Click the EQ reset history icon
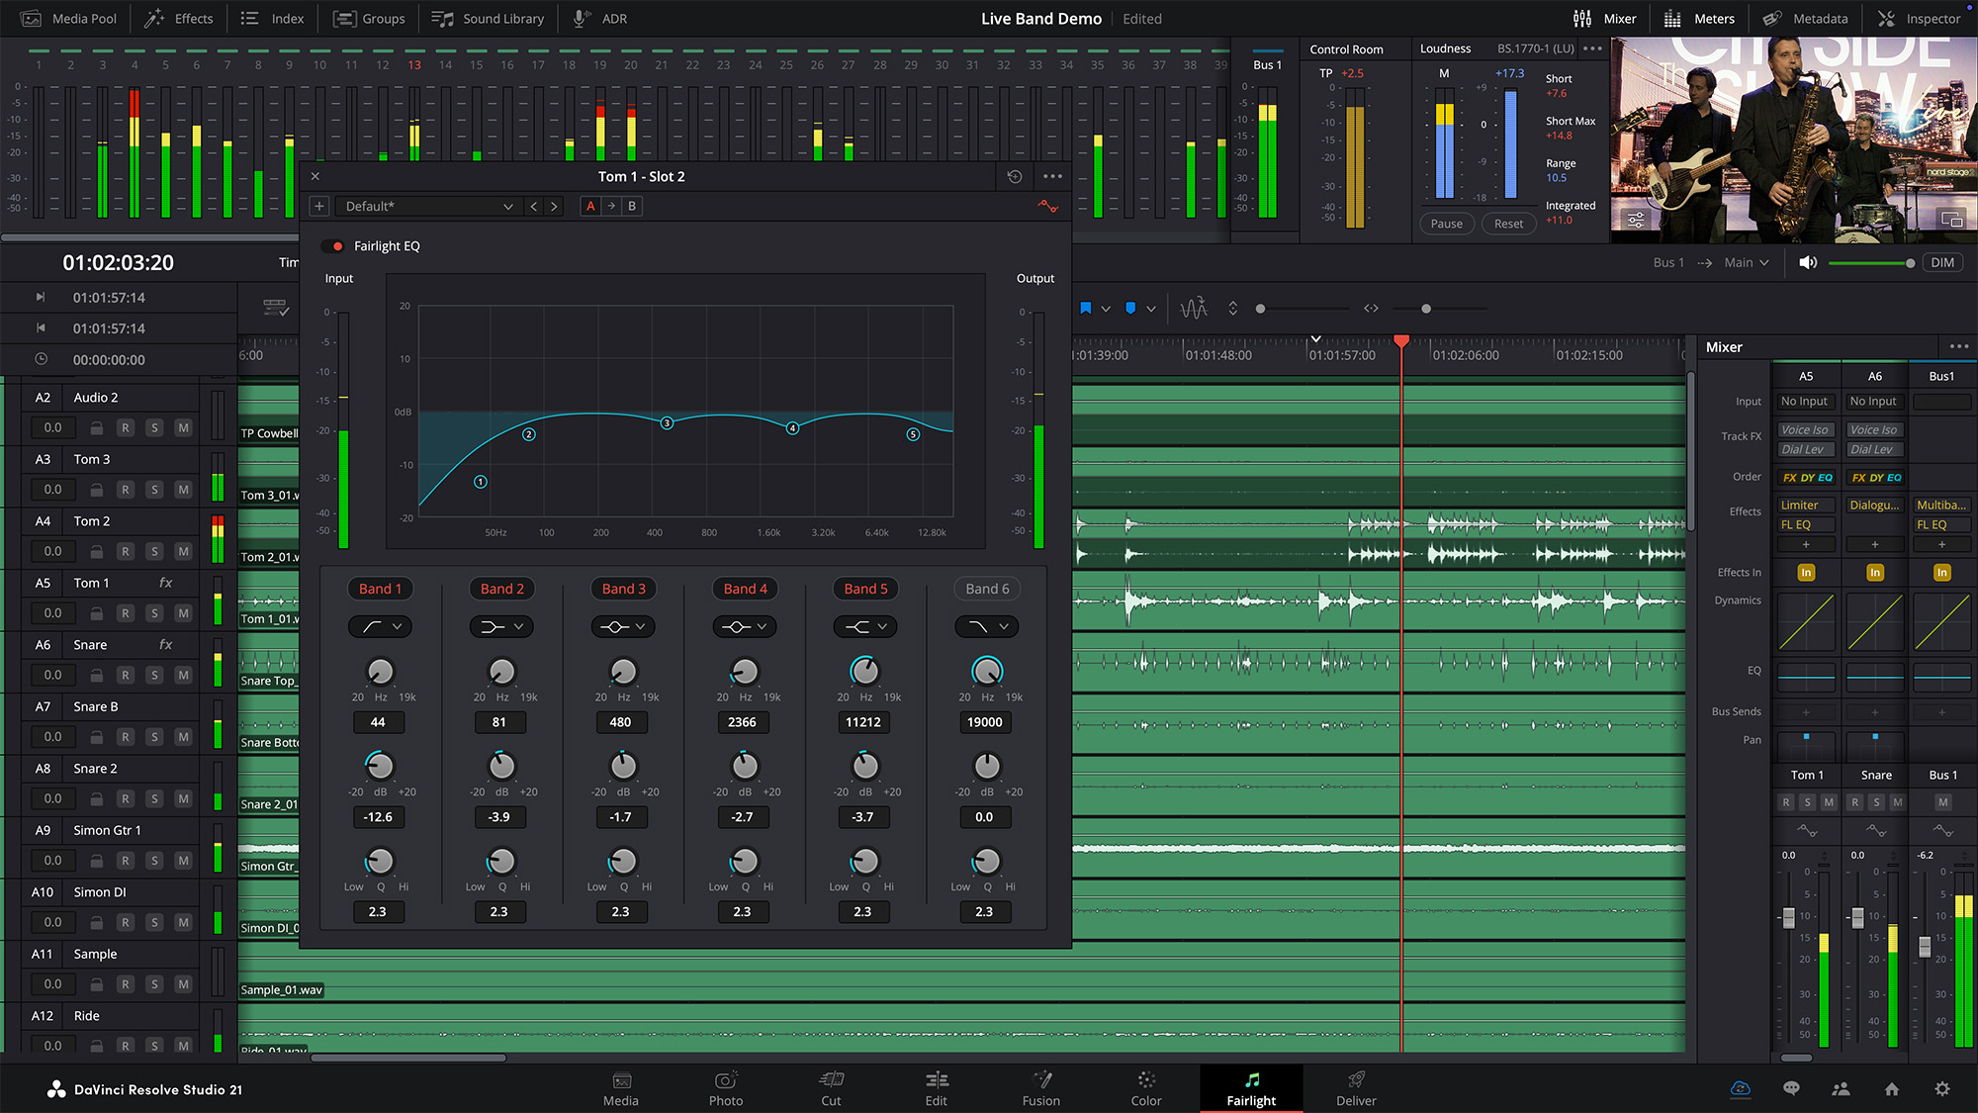 click(x=1014, y=176)
